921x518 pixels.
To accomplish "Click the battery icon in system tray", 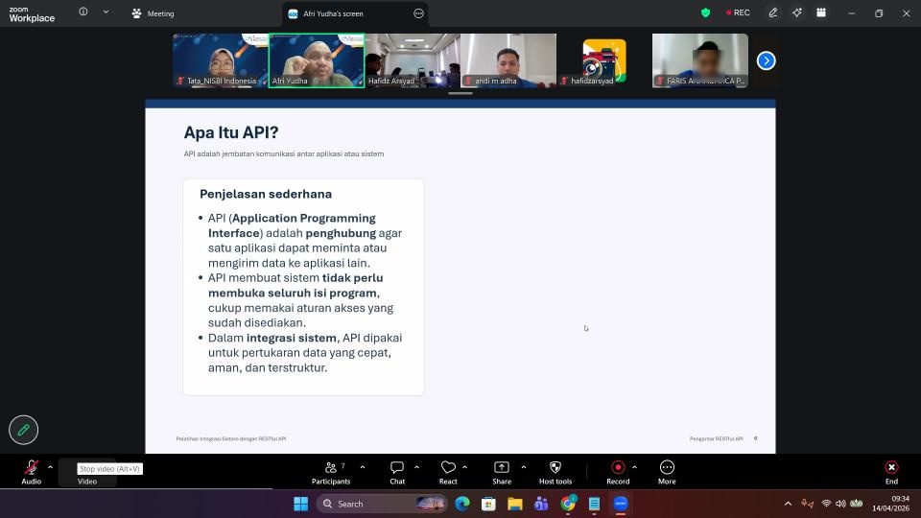I will tap(857, 504).
